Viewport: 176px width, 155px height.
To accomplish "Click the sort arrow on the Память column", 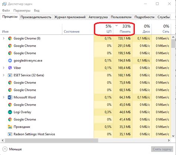I will tap(117, 26).
